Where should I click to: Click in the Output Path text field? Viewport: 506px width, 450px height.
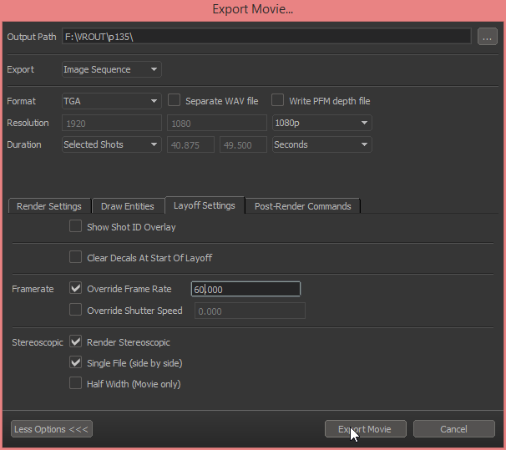[266, 37]
